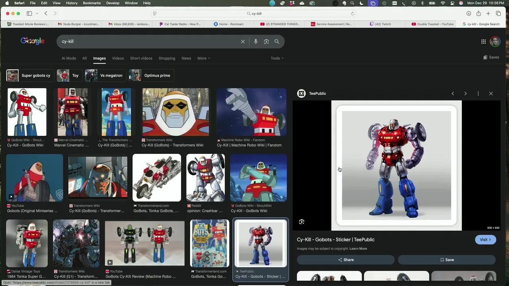Save the Cy-Kill sticker image
509x286 pixels.
tap(447, 260)
